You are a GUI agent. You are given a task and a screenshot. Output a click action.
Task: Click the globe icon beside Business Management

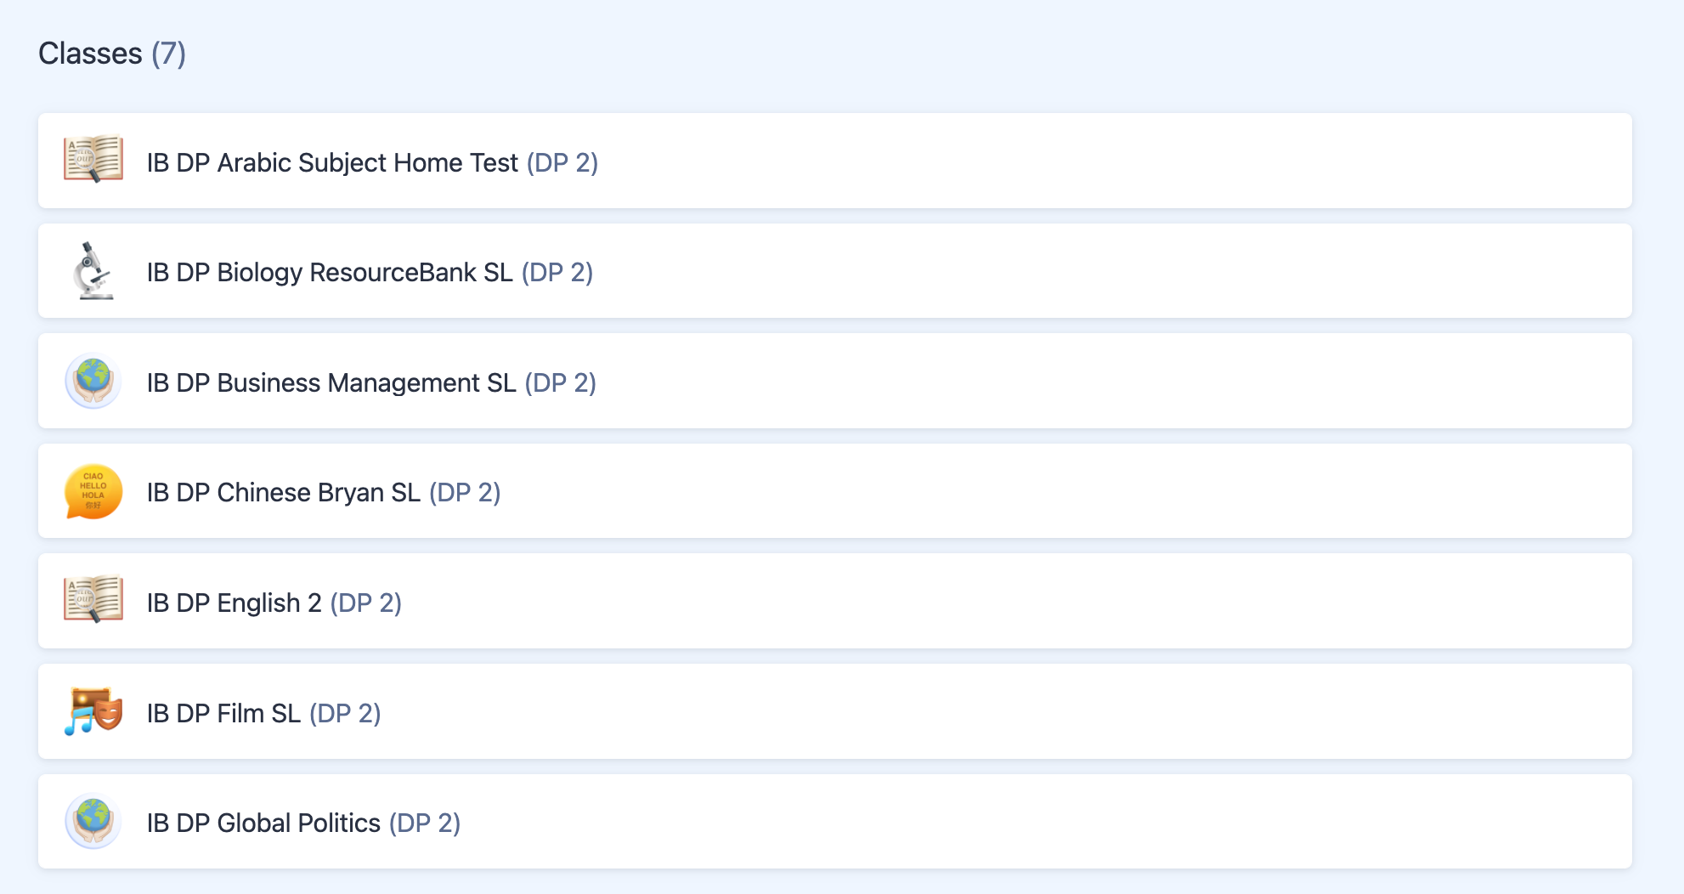pos(93,381)
